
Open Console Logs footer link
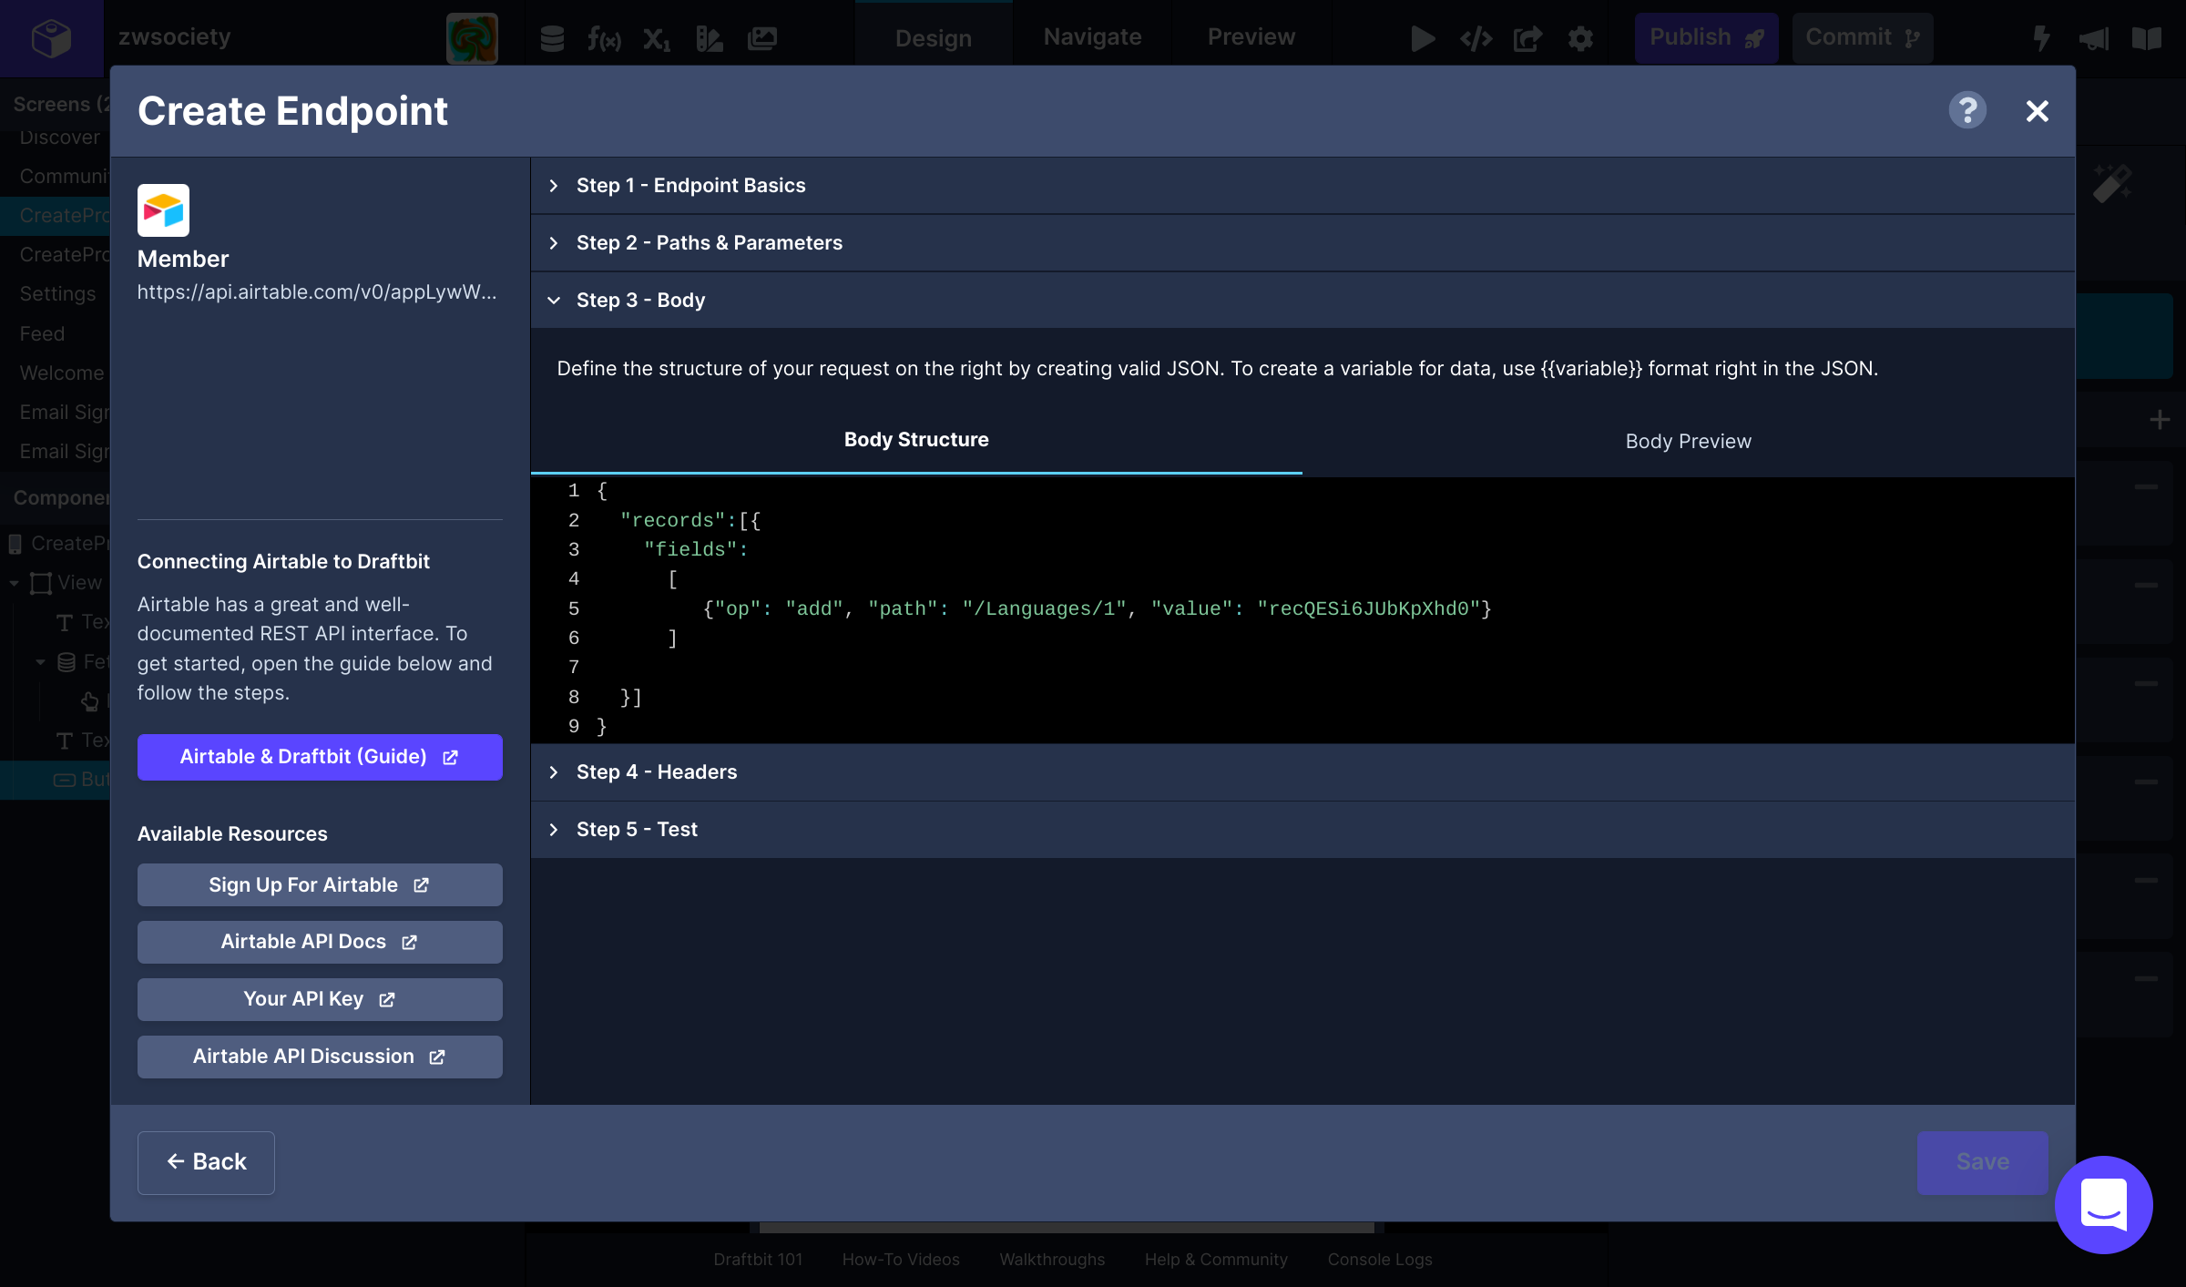(1380, 1260)
